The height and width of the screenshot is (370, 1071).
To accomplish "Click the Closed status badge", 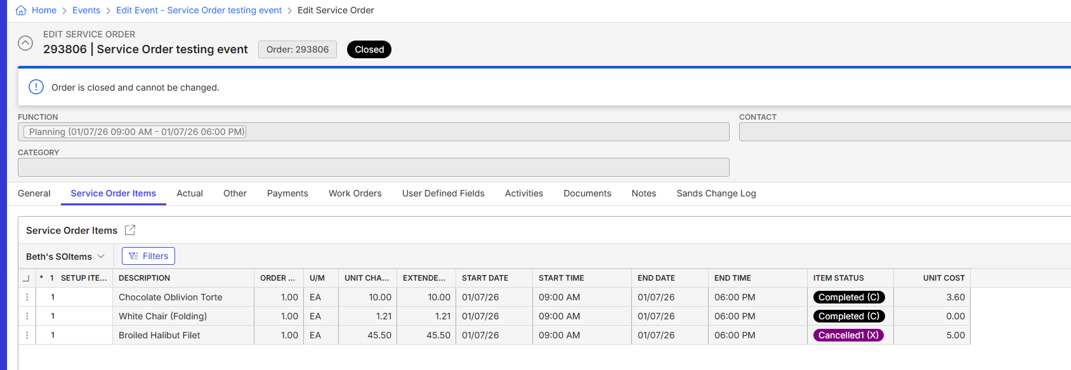I will point(369,49).
